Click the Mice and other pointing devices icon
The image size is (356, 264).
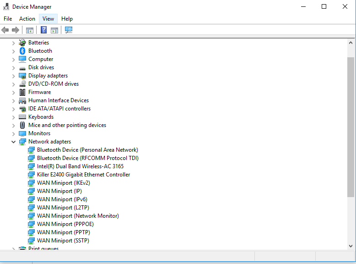(x=22, y=125)
